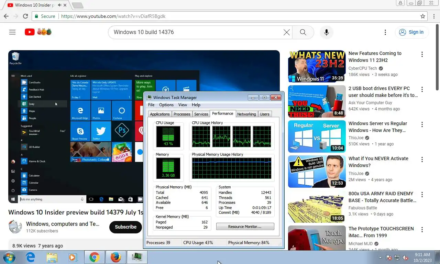
Task: Switch to the Processes tab
Action: click(x=182, y=114)
